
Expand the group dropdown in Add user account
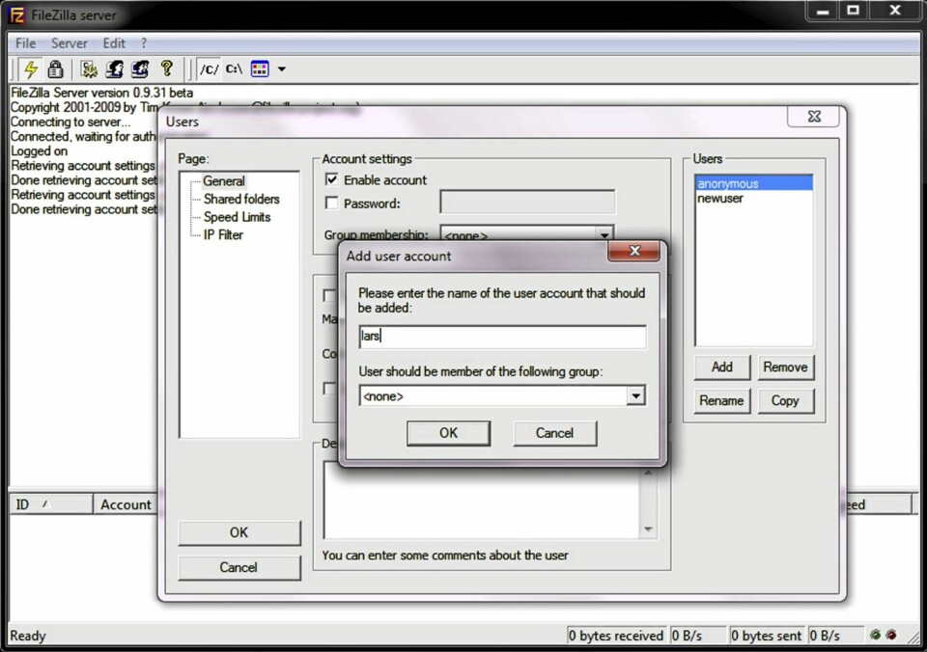click(634, 395)
